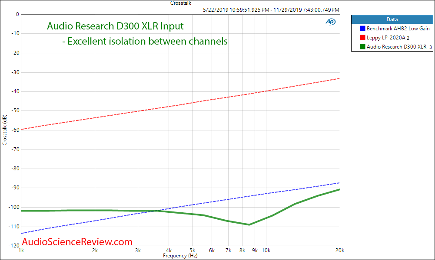Click the green Audio Research trace dip near 8.5k
435x260 pixels.
pyautogui.click(x=249, y=224)
